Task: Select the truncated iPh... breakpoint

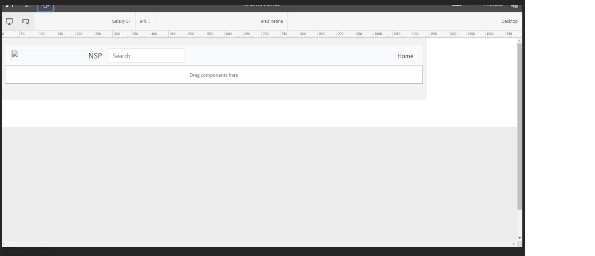Action: click(145, 21)
